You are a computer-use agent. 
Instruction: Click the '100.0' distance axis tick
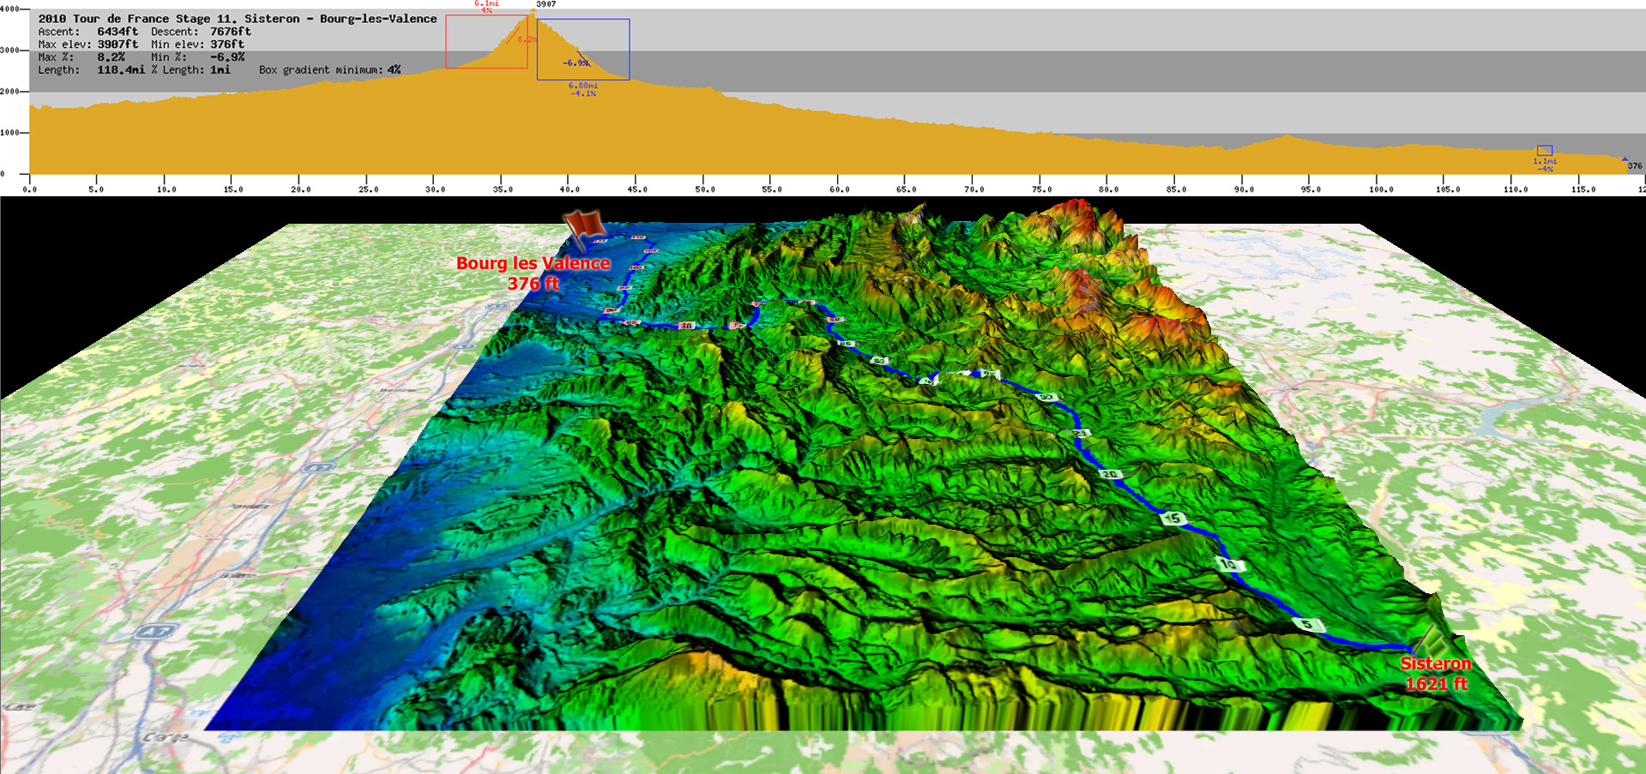[1380, 189]
